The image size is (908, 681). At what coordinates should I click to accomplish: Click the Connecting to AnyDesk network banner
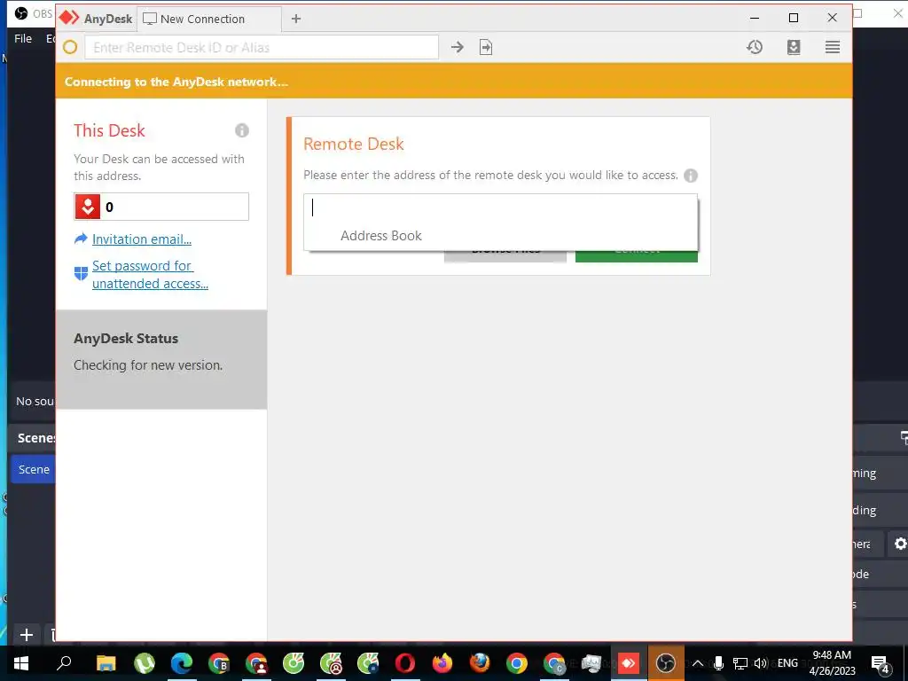click(454, 81)
